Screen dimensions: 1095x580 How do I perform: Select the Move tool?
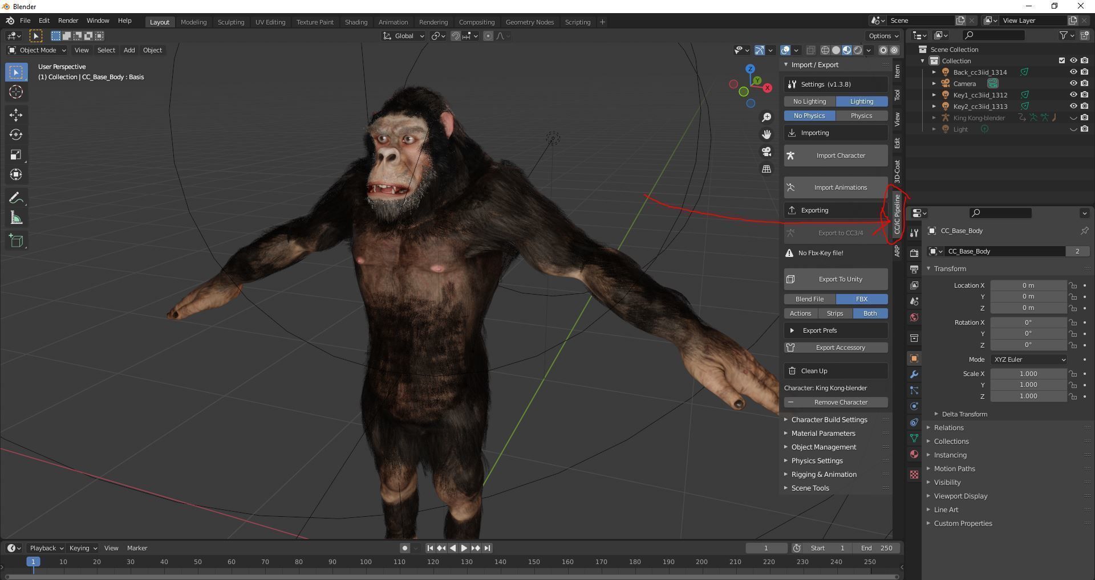pyautogui.click(x=16, y=115)
